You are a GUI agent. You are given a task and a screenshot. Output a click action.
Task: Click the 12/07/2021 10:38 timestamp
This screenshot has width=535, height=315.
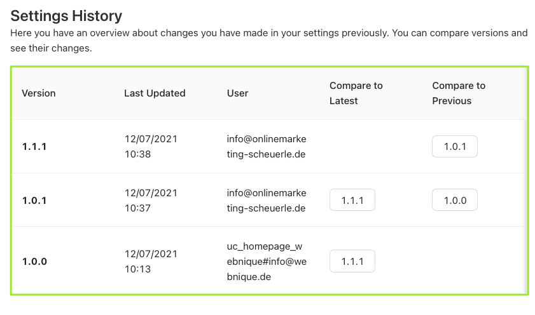click(151, 146)
